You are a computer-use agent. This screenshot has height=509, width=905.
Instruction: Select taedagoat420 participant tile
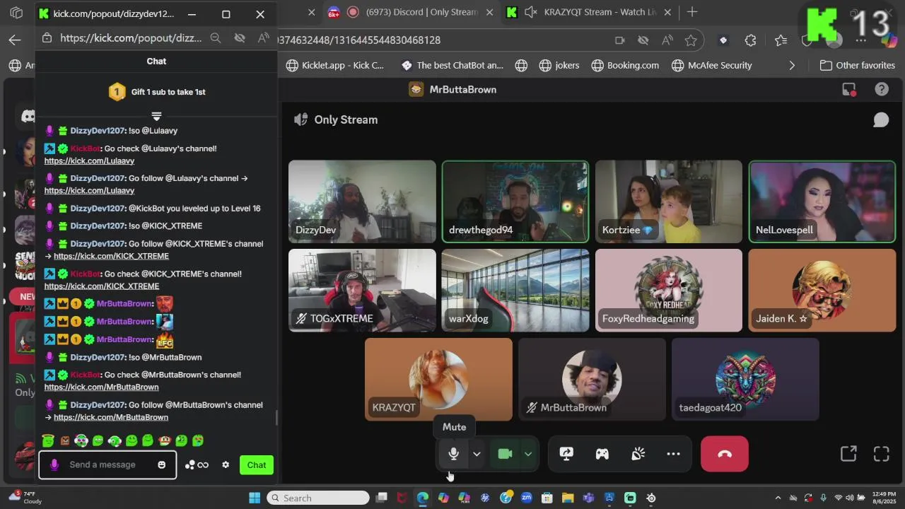click(x=745, y=379)
